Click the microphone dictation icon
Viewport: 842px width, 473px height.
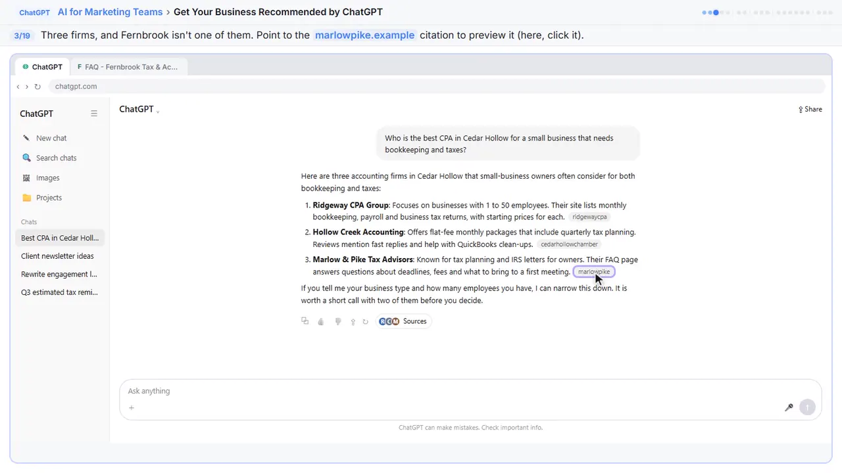789,407
